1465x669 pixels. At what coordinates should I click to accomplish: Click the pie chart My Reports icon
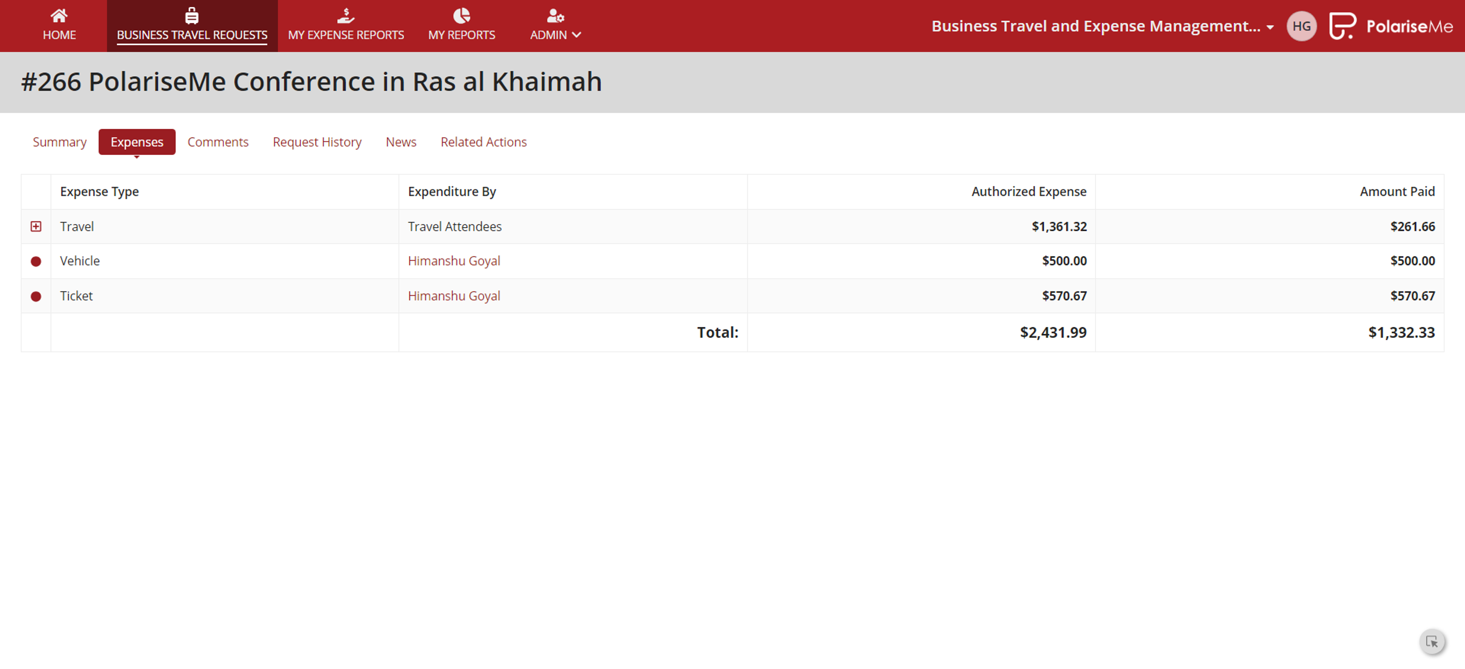(461, 15)
